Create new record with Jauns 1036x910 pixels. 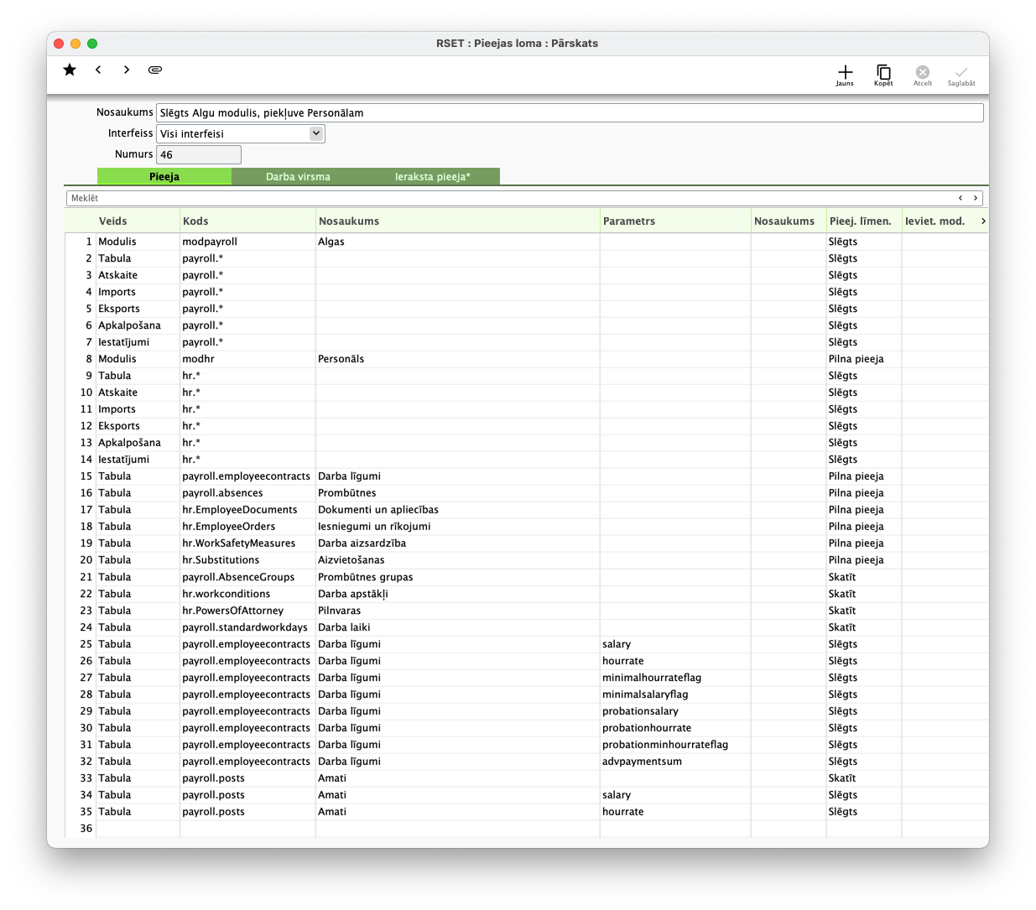click(x=845, y=75)
